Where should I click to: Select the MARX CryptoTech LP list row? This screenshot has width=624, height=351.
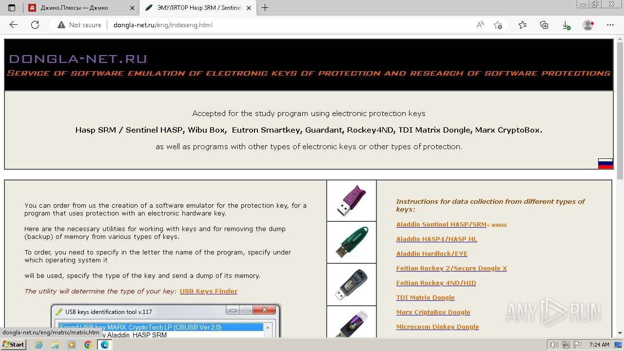pos(161,327)
